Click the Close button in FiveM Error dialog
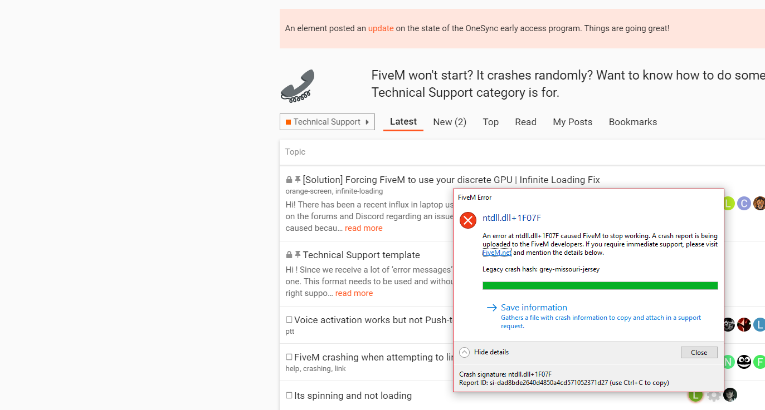The height and width of the screenshot is (410, 765). [699, 352]
